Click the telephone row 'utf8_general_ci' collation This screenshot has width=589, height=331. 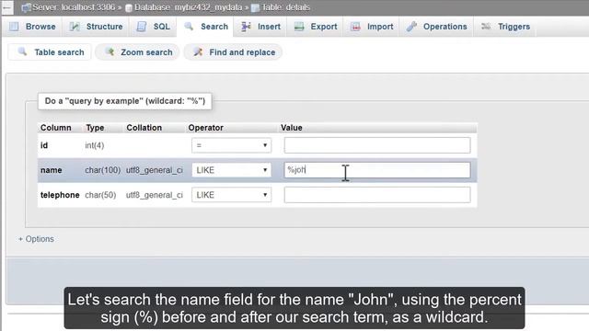coord(155,195)
